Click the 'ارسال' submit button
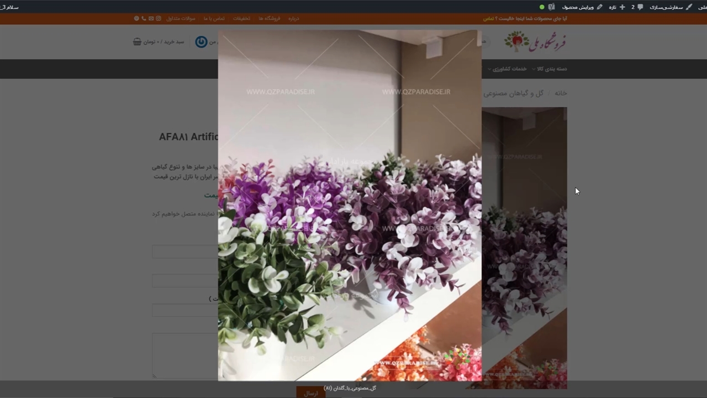The height and width of the screenshot is (398, 707). point(311,393)
